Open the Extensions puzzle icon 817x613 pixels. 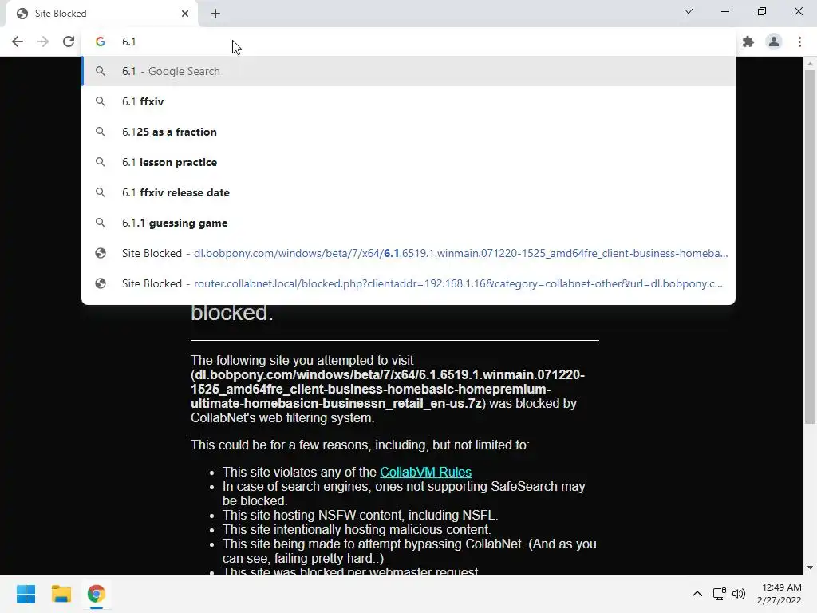(x=748, y=42)
